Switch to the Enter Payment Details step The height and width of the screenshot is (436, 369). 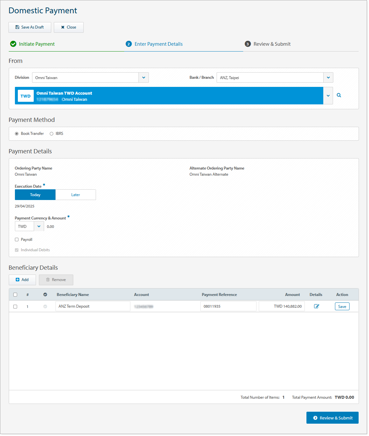159,44
